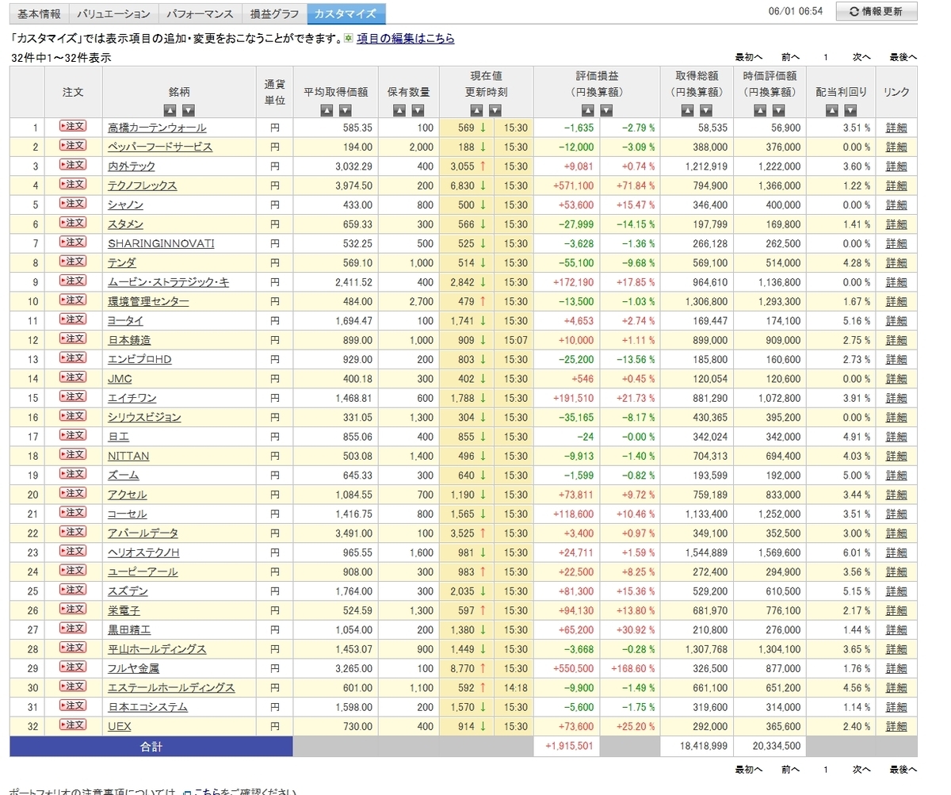Click 注文 icon for UEX row
Screen dimensions: 951x795
coord(73,725)
